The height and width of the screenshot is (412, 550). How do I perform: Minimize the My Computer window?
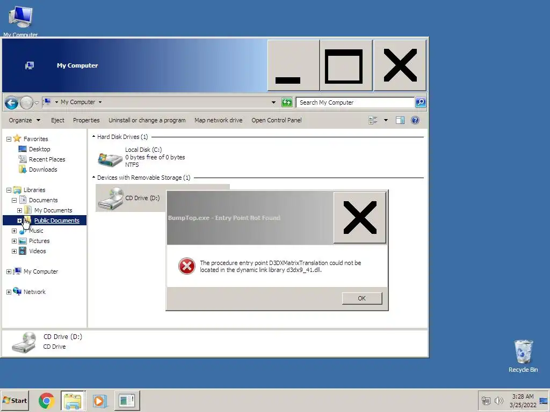click(293, 65)
